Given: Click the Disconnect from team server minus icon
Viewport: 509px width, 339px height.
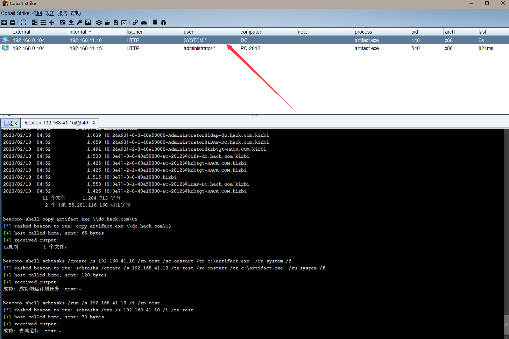Looking at the screenshot, I should pos(12,22).
